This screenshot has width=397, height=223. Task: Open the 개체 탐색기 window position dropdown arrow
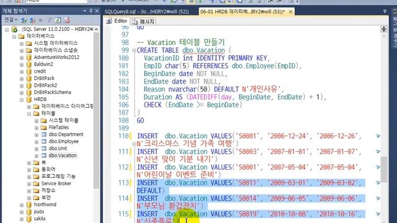[85, 11]
